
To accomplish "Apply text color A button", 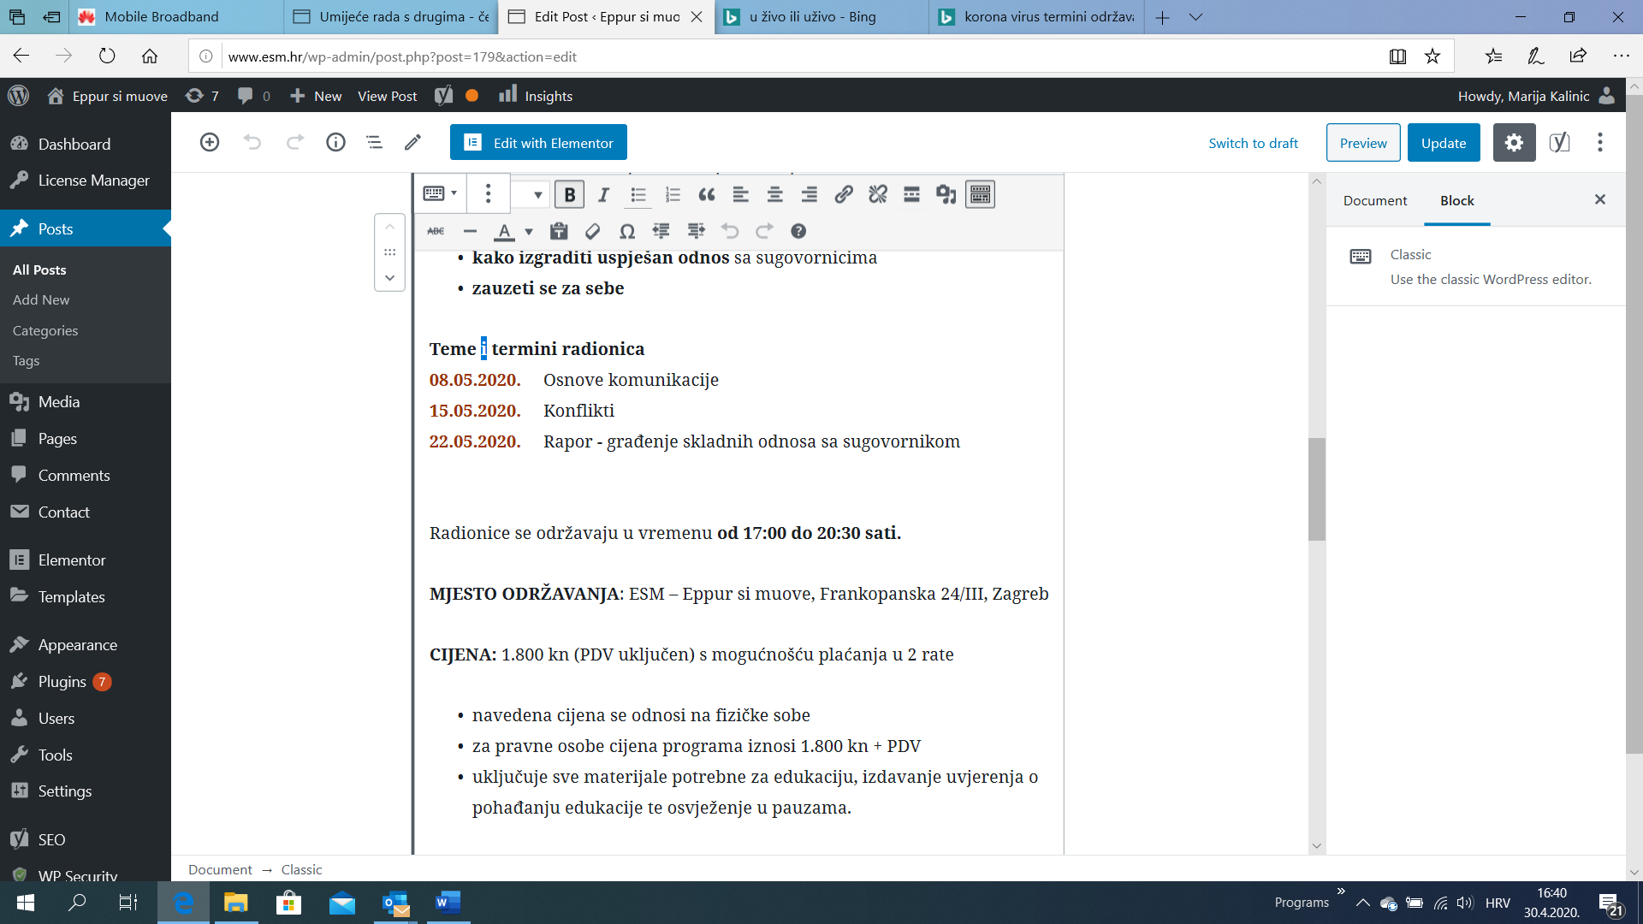I will coord(504,231).
